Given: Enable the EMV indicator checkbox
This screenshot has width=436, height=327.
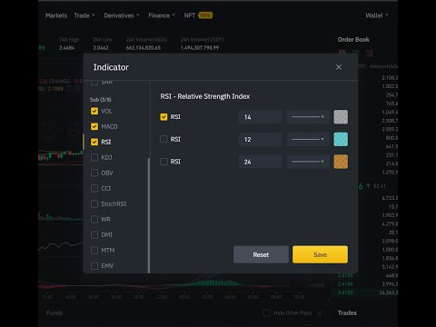Looking at the screenshot, I should (94, 266).
